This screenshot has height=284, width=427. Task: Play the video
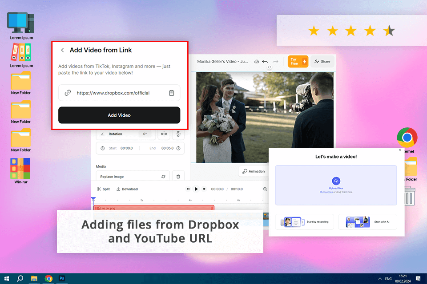pos(196,189)
